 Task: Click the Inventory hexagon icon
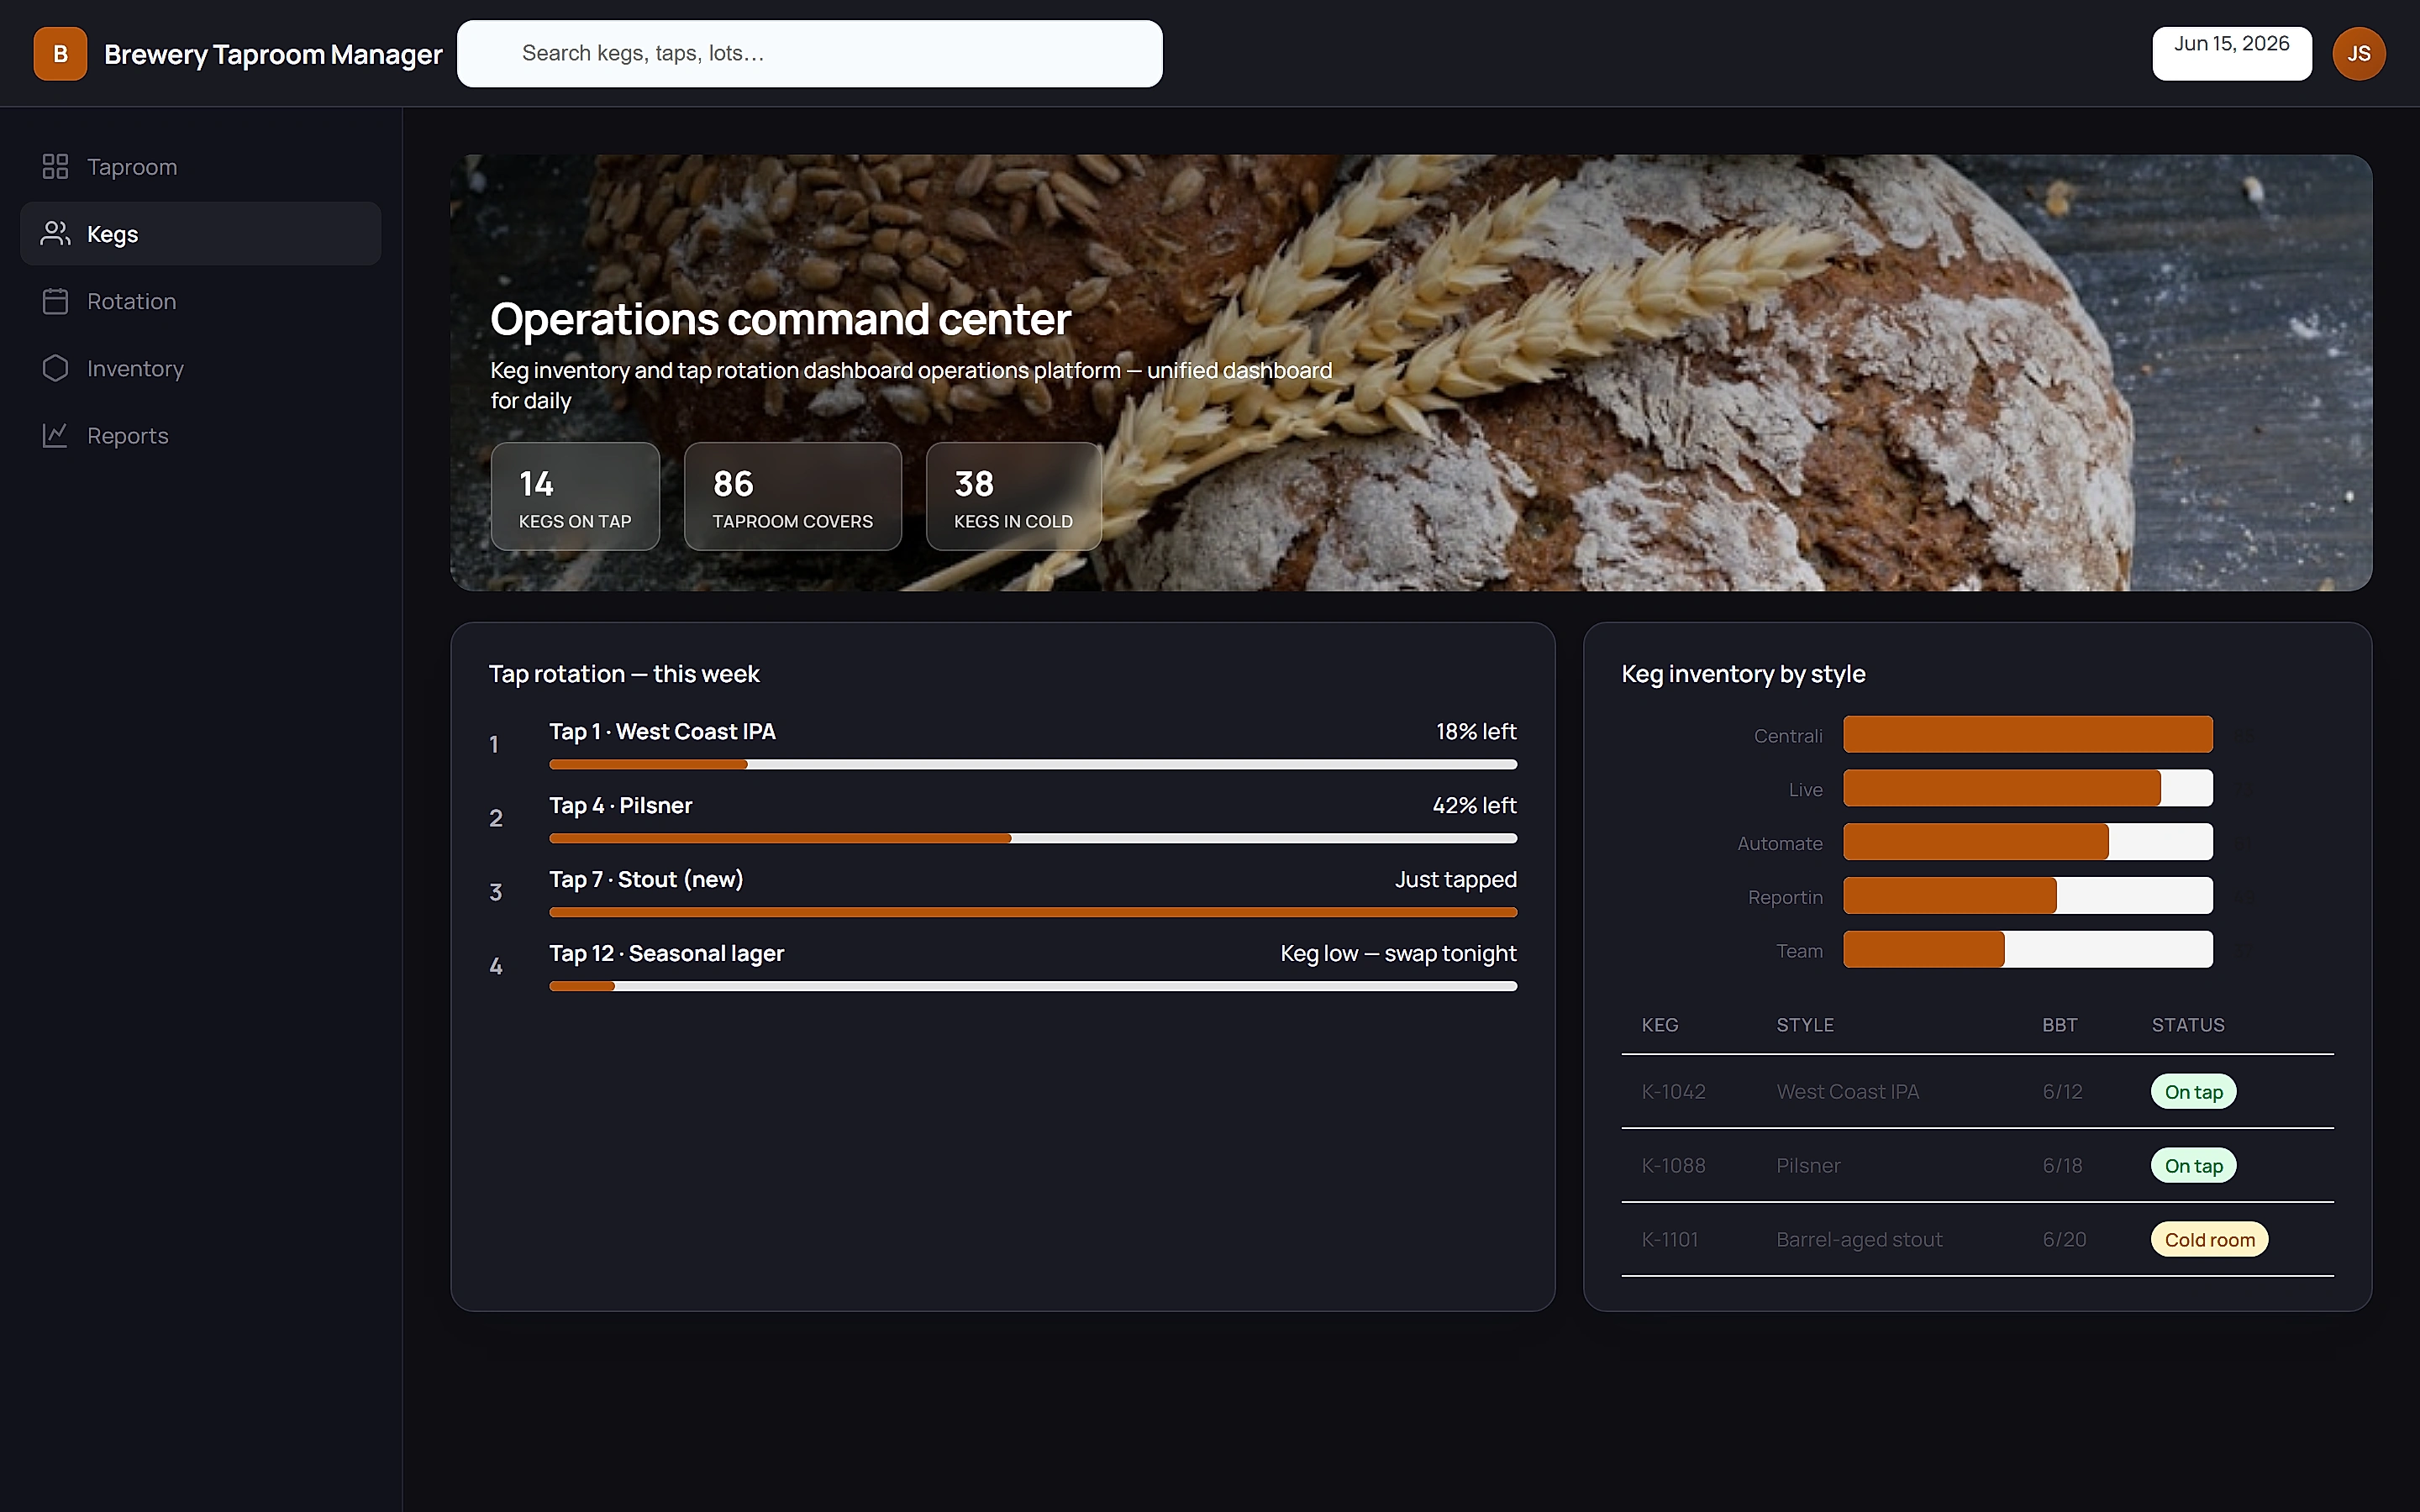(x=55, y=368)
